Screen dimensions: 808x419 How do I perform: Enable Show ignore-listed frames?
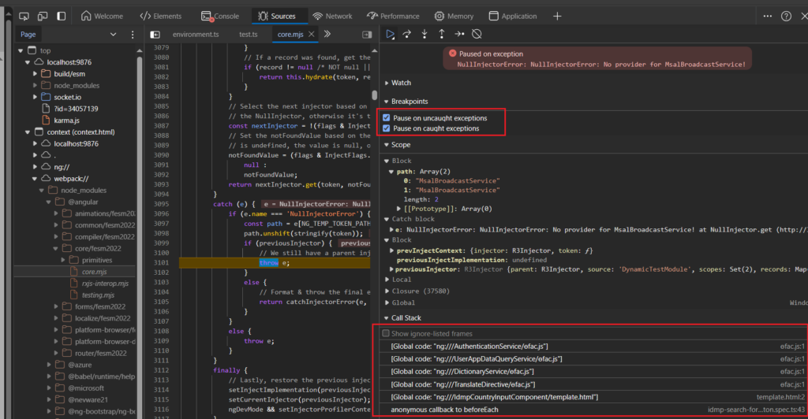click(x=385, y=333)
